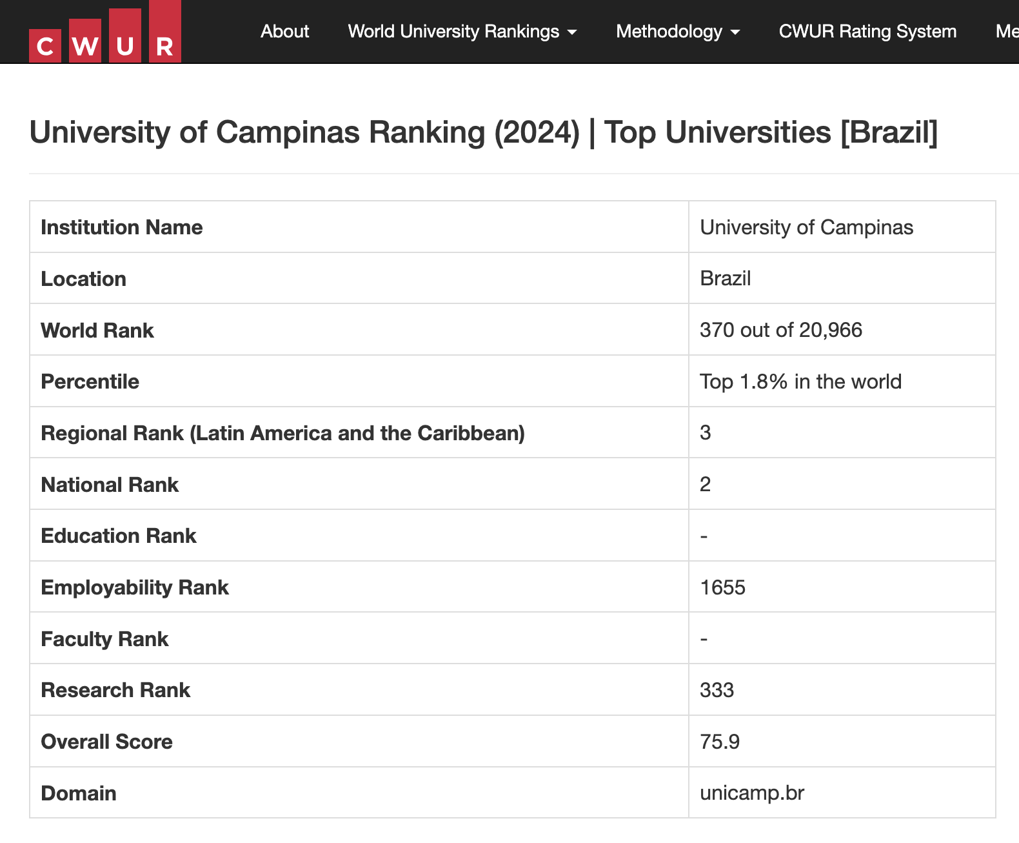Click the Regional Rank row label
Image resolution: width=1019 pixels, height=843 pixels.
click(x=282, y=433)
